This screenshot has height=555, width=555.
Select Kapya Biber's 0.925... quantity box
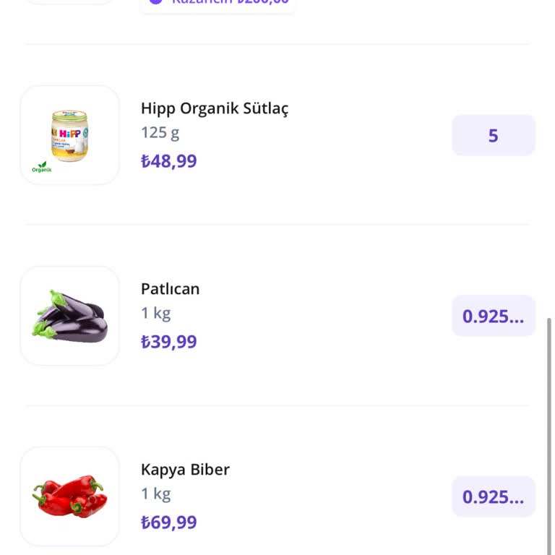[x=494, y=496]
